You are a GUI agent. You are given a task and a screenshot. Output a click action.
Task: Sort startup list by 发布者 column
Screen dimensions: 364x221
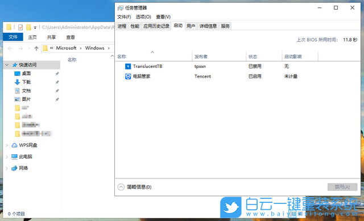click(219, 57)
